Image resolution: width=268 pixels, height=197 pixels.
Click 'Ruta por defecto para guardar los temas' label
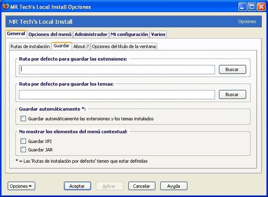click(66, 84)
